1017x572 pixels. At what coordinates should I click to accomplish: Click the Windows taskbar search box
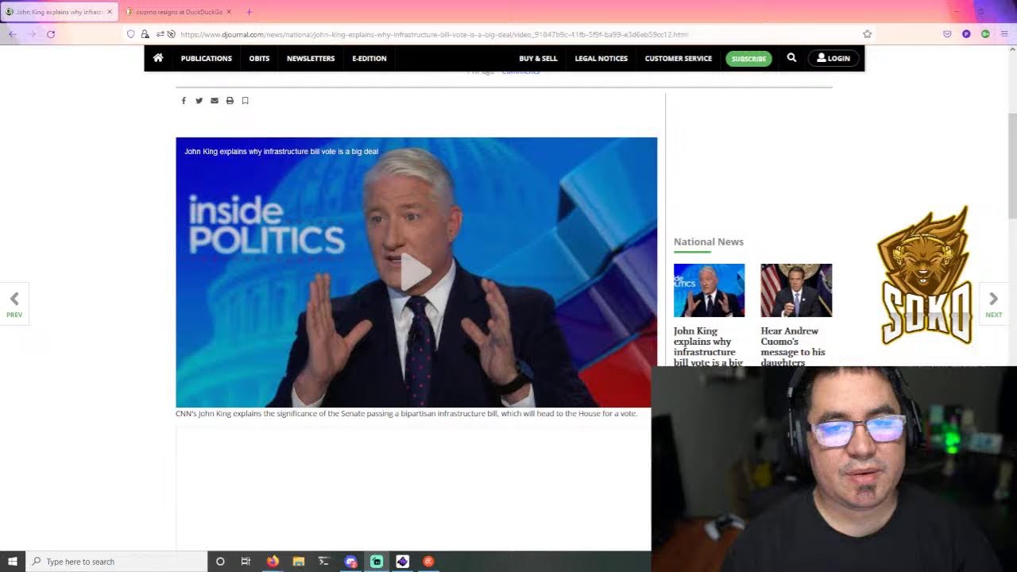click(116, 562)
